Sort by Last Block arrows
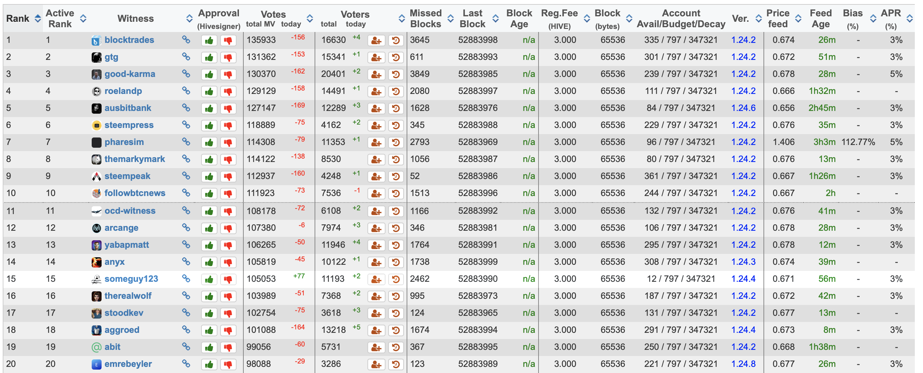Viewport: 923px width, 373px height. [496, 19]
